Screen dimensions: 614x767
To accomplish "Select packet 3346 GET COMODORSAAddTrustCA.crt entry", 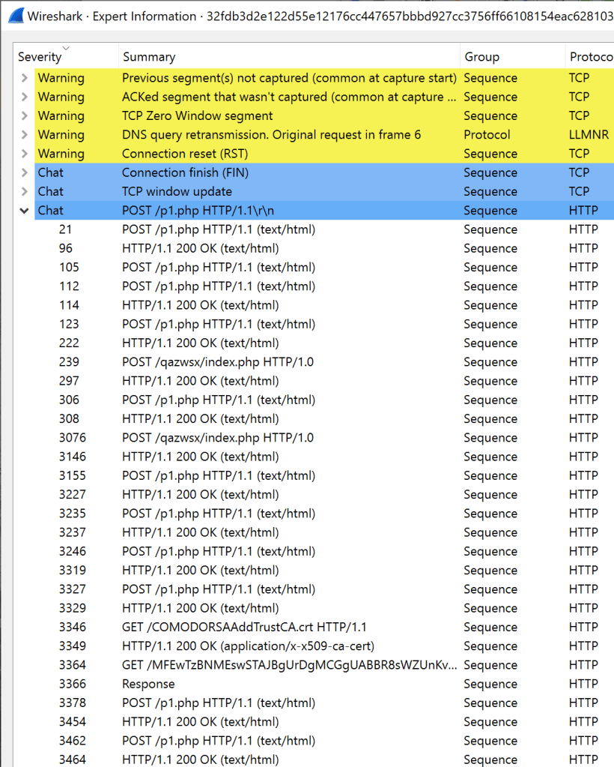I will point(244,627).
